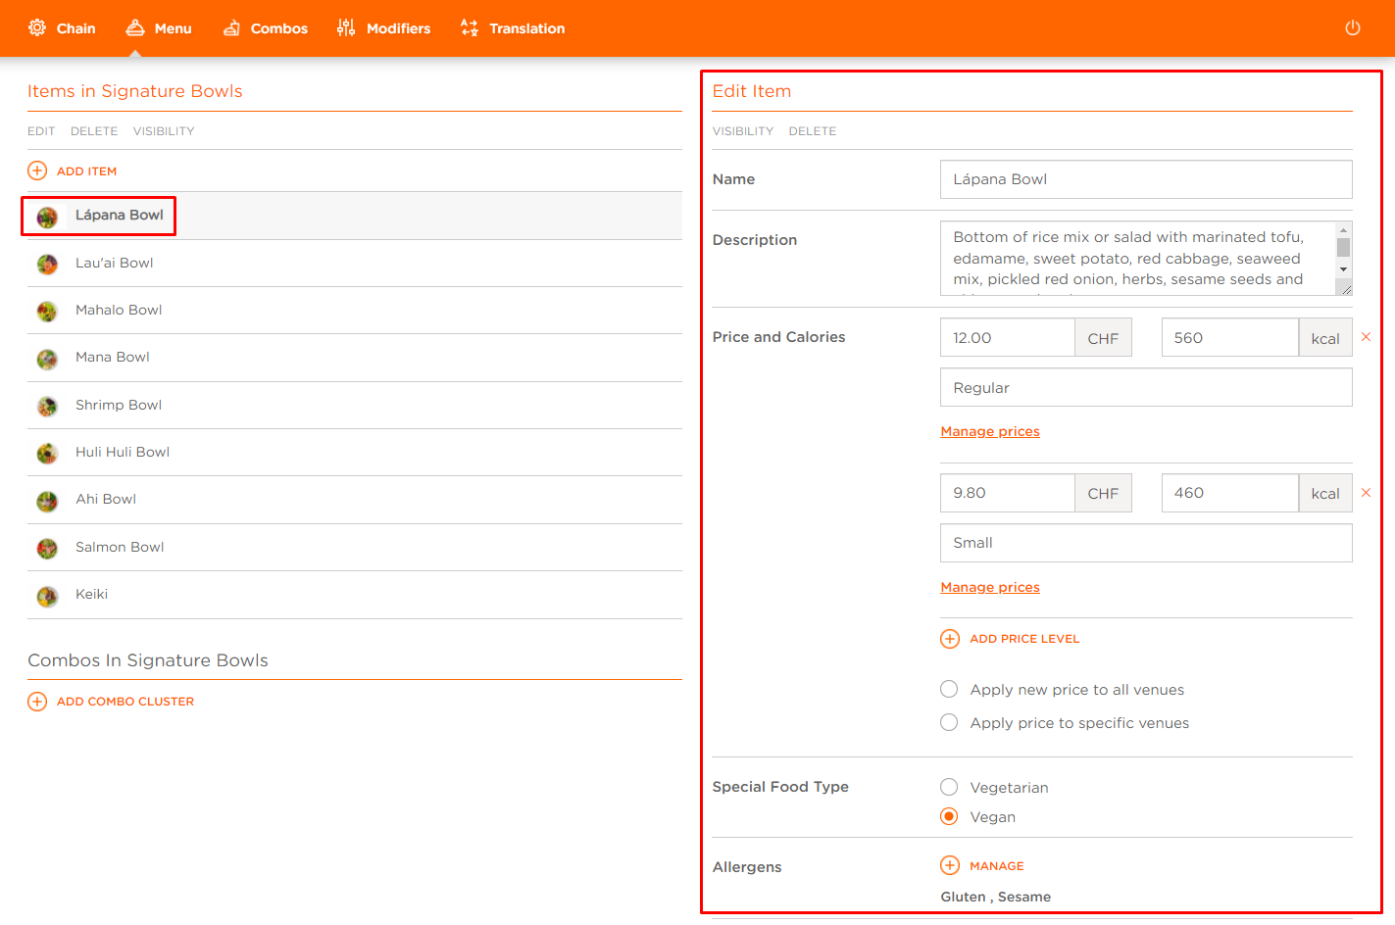Go to the Translation tab
Viewport: 1395px width, 925px height.
tap(513, 28)
